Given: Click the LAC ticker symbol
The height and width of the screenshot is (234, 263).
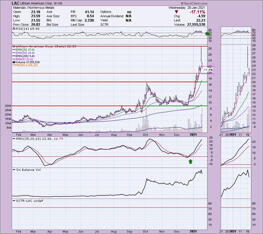Looking at the screenshot, I should pyautogui.click(x=15, y=3).
